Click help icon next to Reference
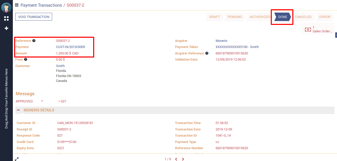 pos(34,41)
